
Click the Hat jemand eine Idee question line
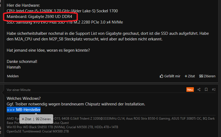48,50
